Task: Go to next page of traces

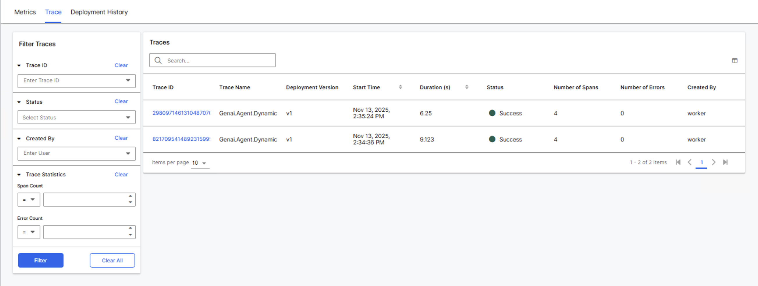Action: (x=713, y=162)
